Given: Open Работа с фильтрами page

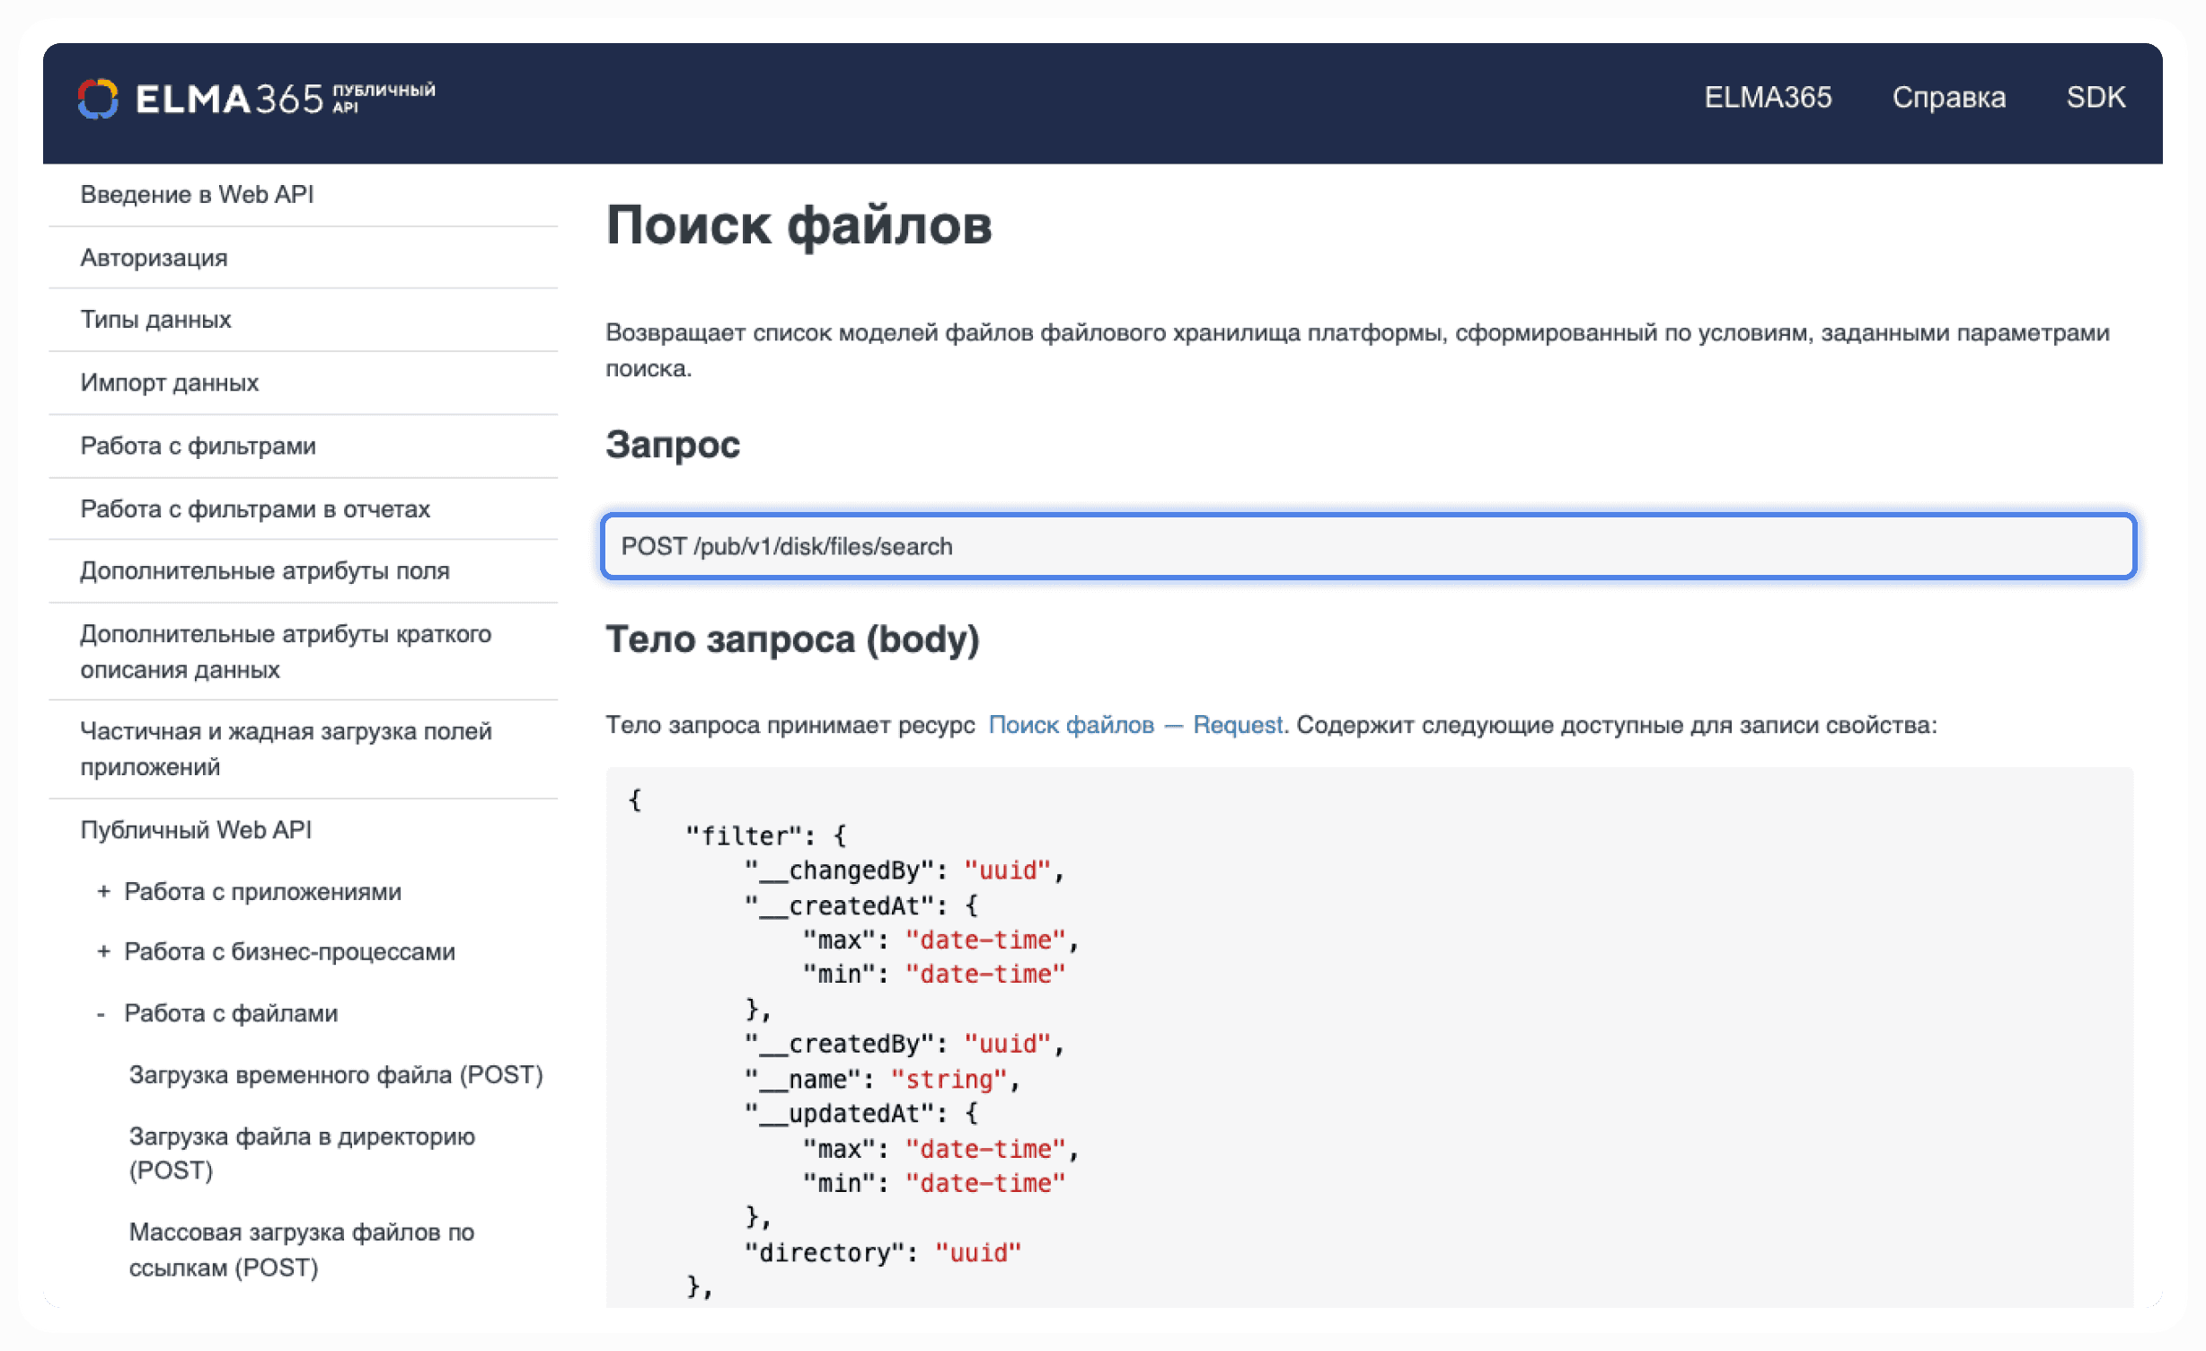Looking at the screenshot, I should click(x=198, y=446).
